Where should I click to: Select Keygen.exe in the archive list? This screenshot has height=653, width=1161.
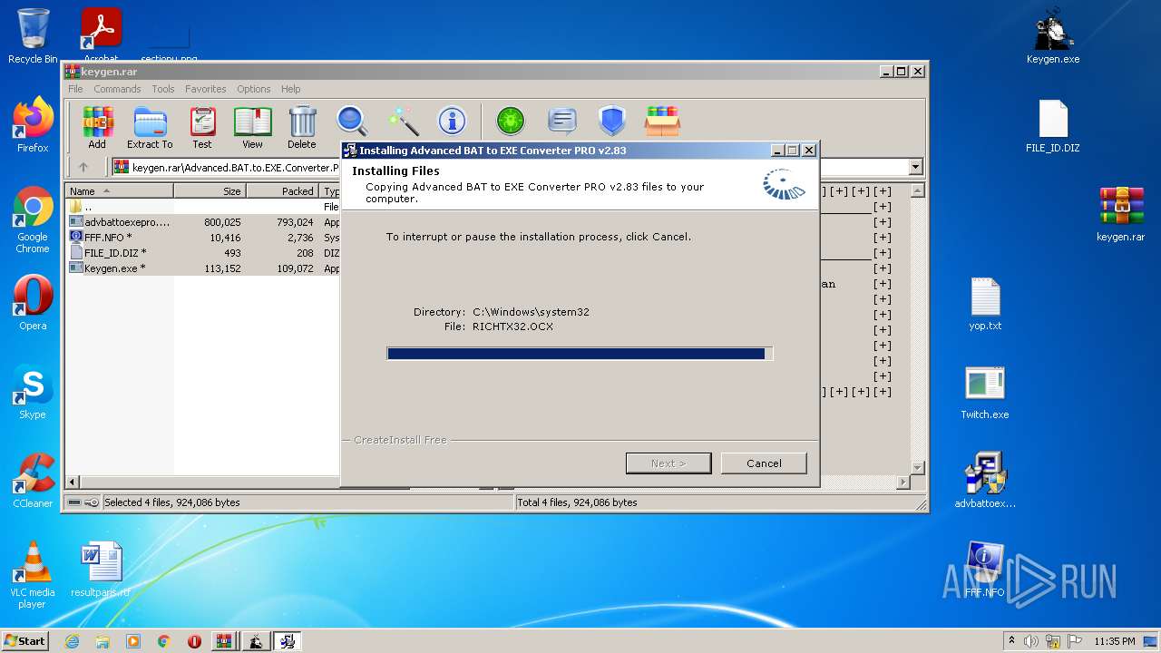[x=203, y=268]
